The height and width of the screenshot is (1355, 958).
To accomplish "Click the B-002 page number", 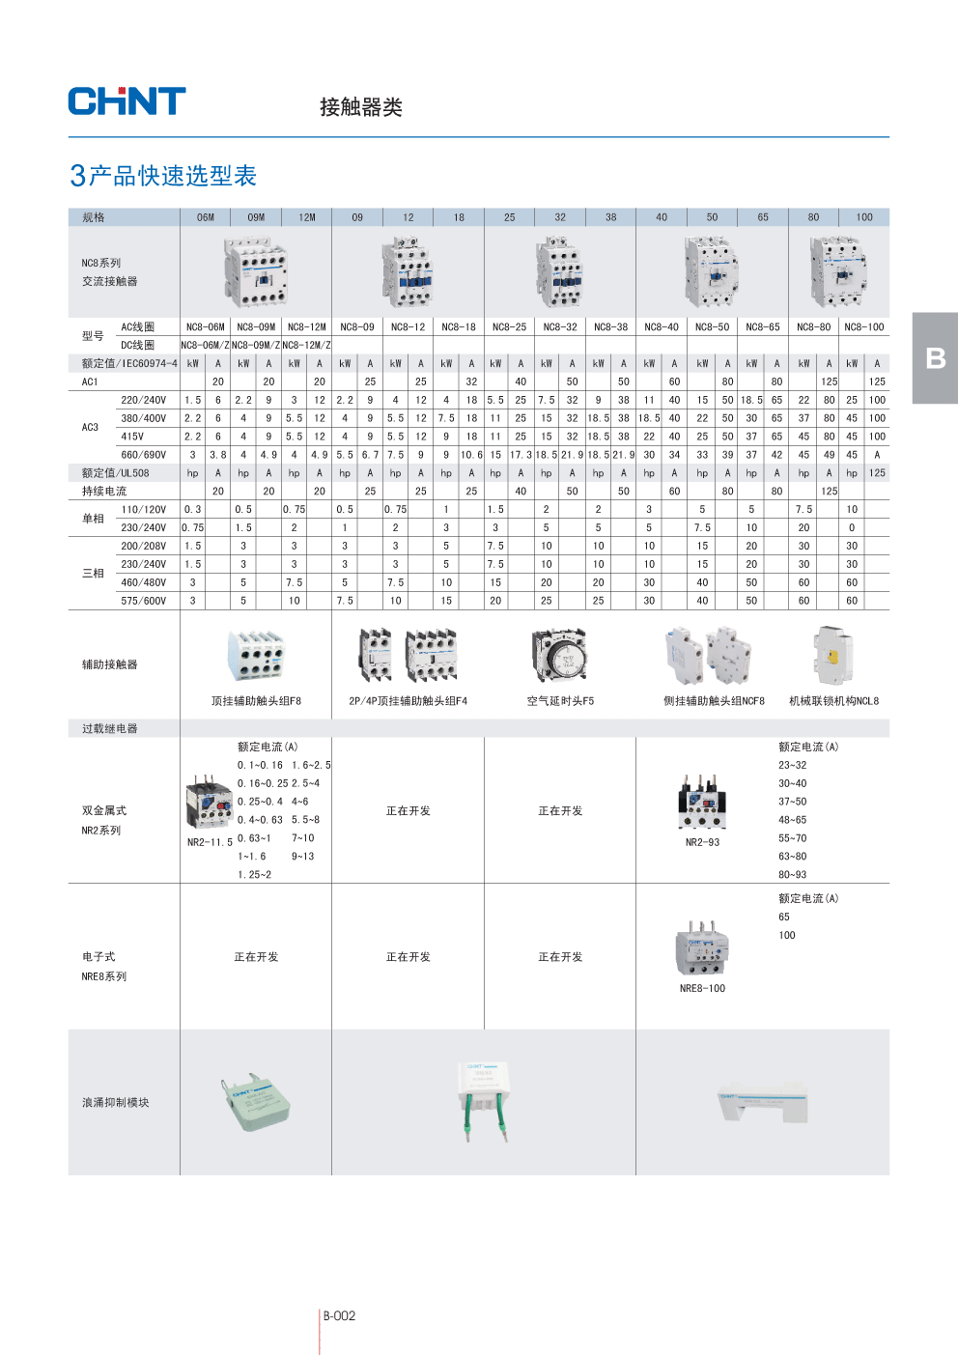I will click(339, 1315).
